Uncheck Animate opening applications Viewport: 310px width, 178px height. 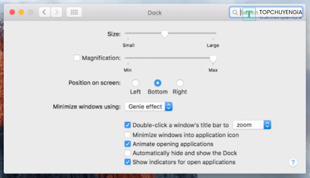click(127, 144)
